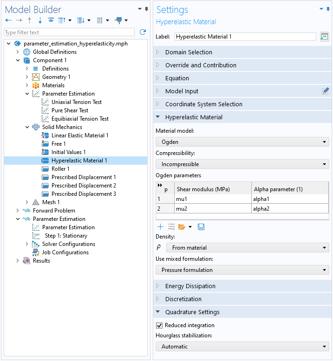The height and width of the screenshot is (361, 333).
Task: Click the Go to Source icon beside Label
Action: pos(325,37)
